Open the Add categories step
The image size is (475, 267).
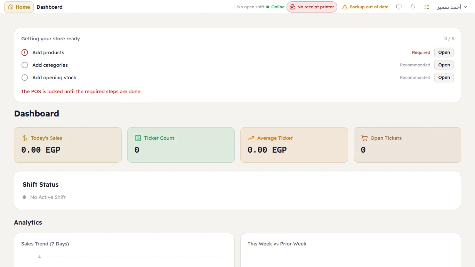[x=444, y=65]
